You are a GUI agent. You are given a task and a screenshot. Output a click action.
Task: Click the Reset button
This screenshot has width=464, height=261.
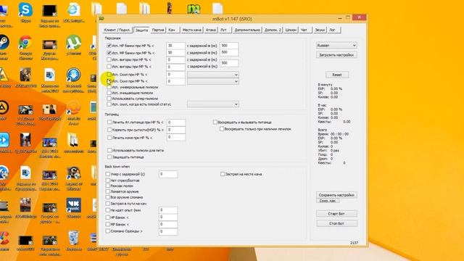tap(337, 75)
